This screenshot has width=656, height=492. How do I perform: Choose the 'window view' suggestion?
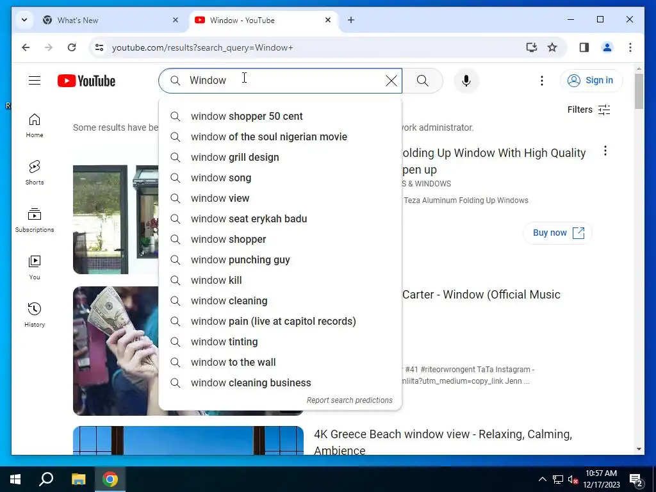coord(281,199)
